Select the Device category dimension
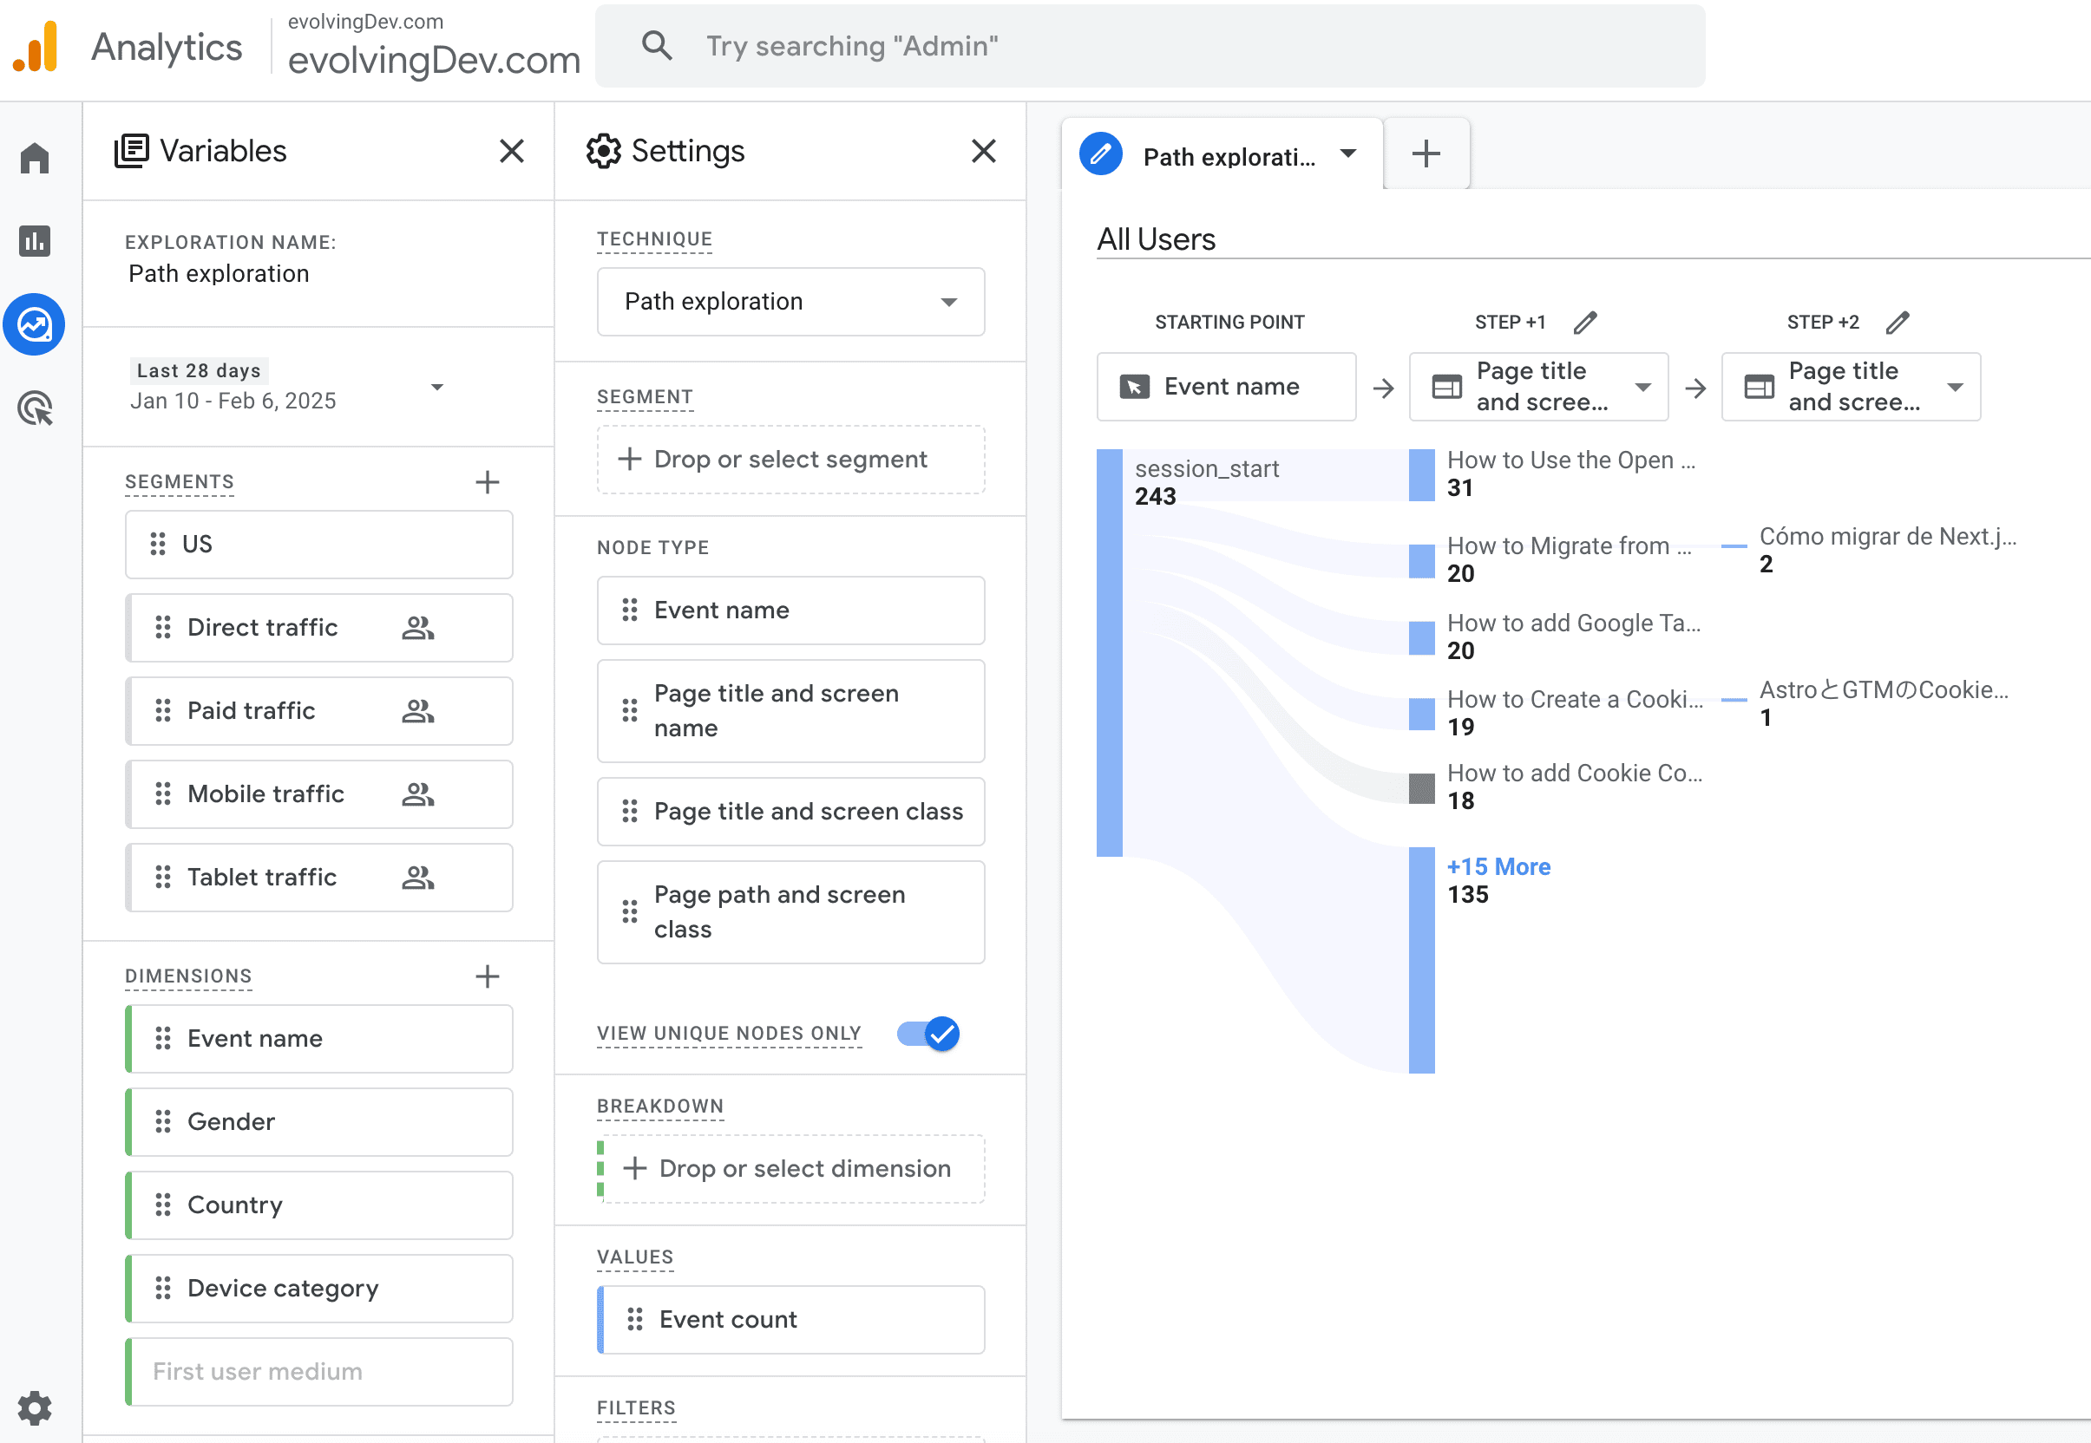Image resolution: width=2091 pixels, height=1443 pixels. tap(319, 1289)
